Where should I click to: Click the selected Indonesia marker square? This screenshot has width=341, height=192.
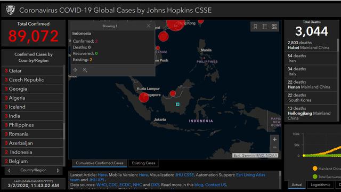tap(177, 105)
